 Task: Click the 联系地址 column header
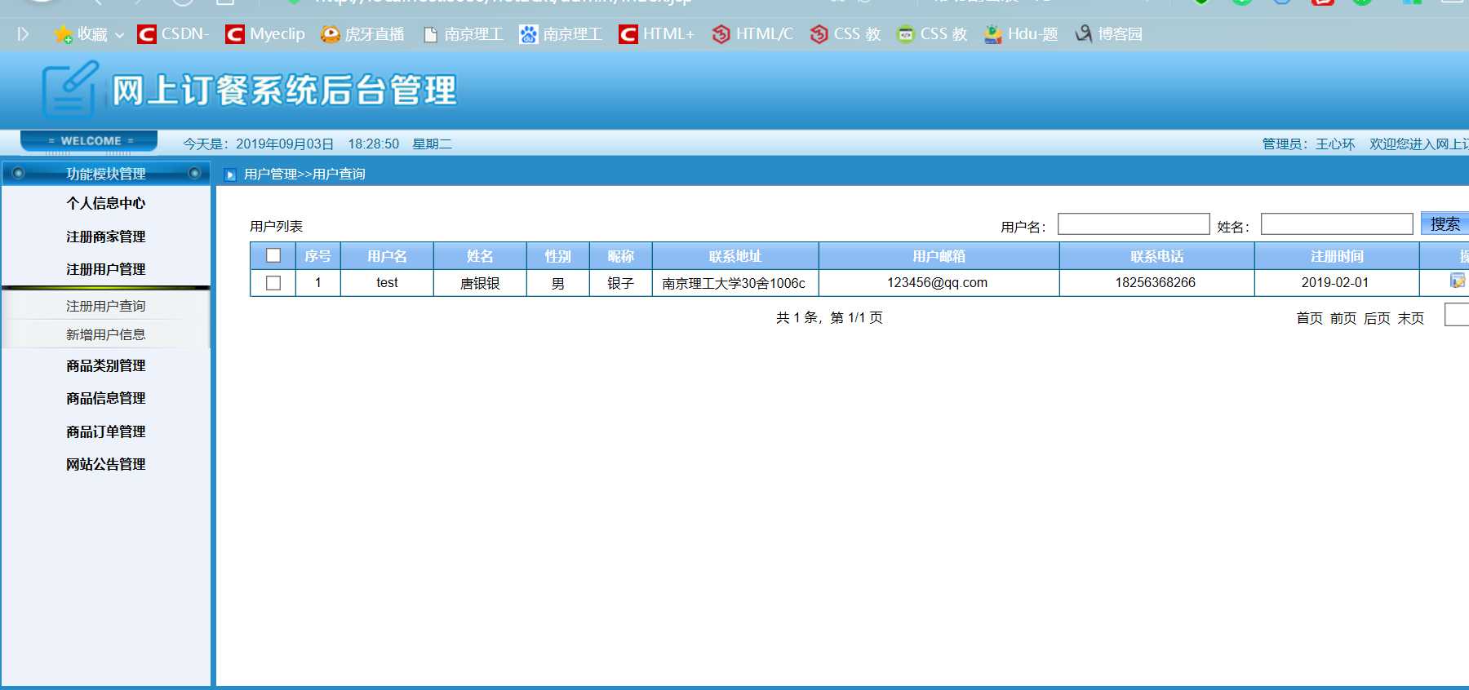click(734, 256)
